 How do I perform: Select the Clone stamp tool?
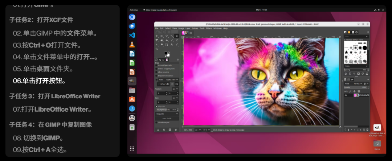157,45
